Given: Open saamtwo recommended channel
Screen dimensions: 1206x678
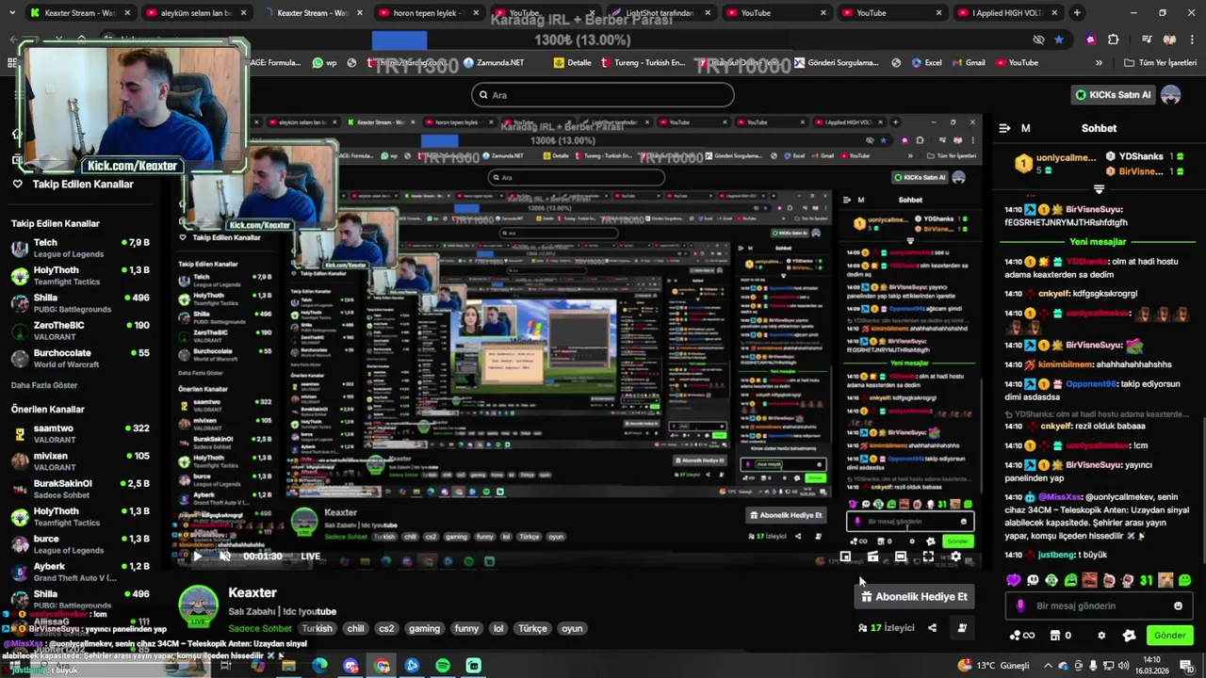Looking at the screenshot, I should coord(80,434).
